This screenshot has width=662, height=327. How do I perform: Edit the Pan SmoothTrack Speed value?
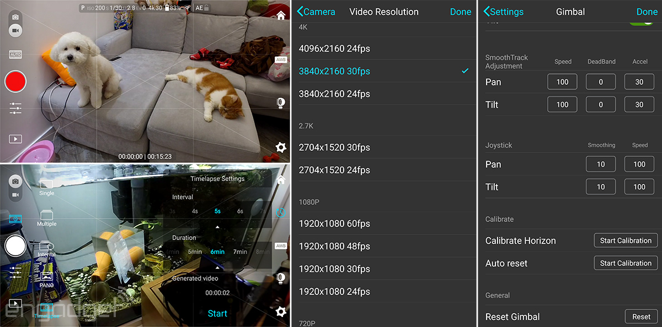click(x=562, y=81)
